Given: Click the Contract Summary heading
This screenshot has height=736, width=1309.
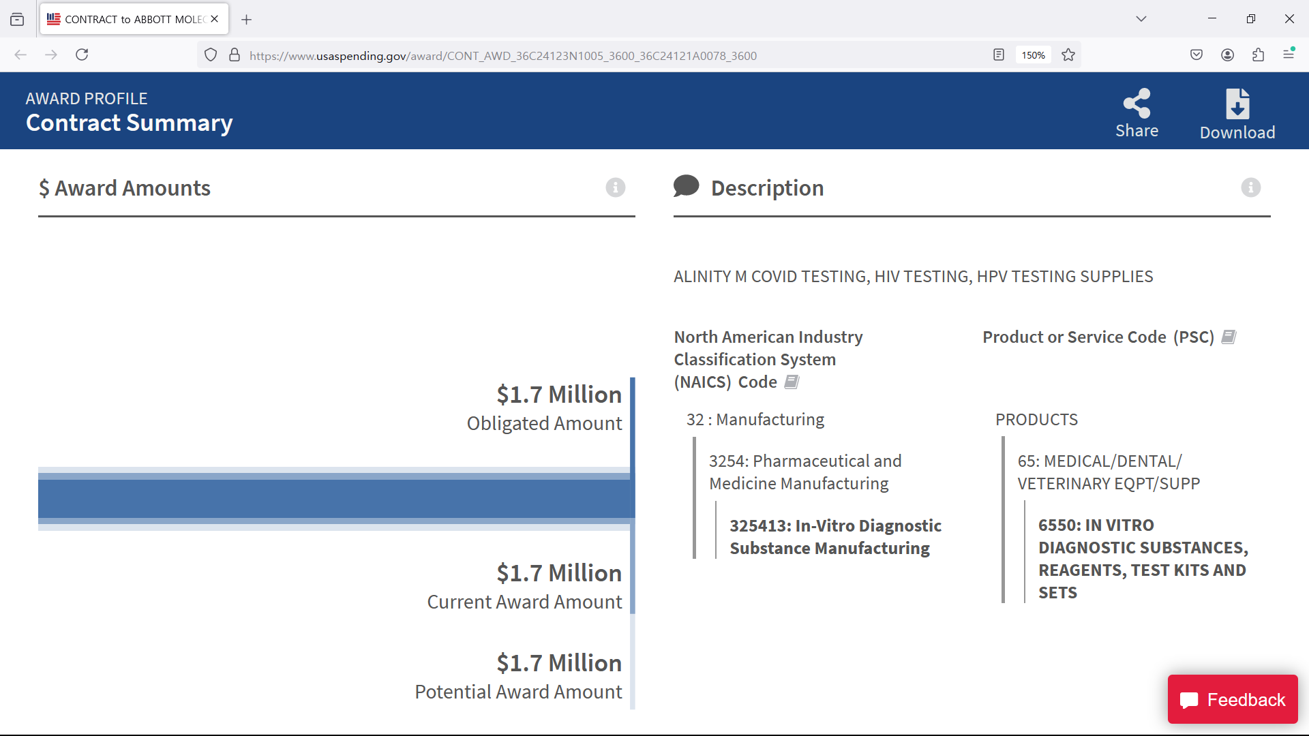Looking at the screenshot, I should [x=129, y=123].
